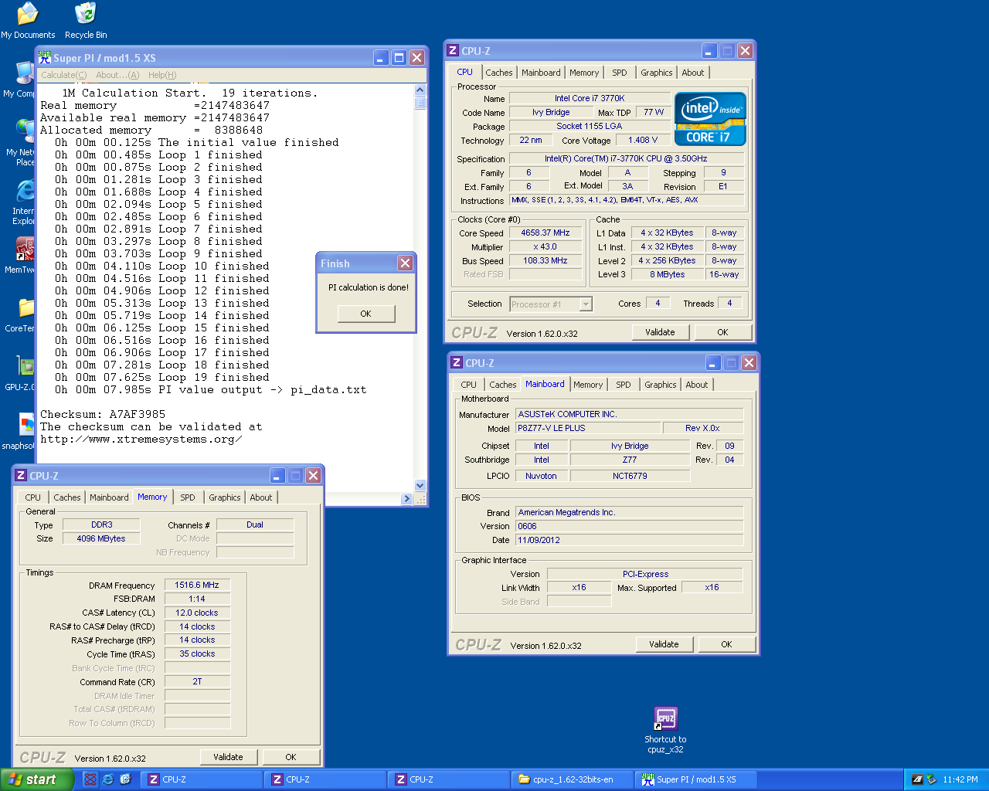Image resolution: width=989 pixels, height=791 pixels.
Task: Click the CAS# Latency value 12.0 clocks
Action: (x=197, y=613)
